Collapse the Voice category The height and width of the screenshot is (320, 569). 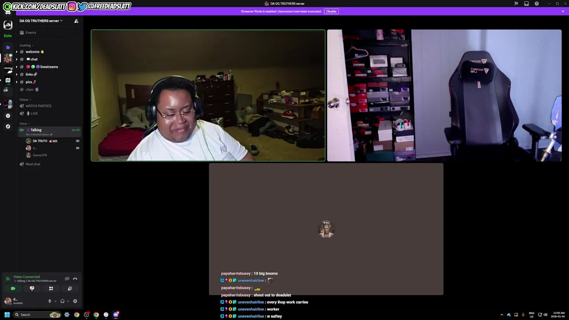[x=24, y=124]
